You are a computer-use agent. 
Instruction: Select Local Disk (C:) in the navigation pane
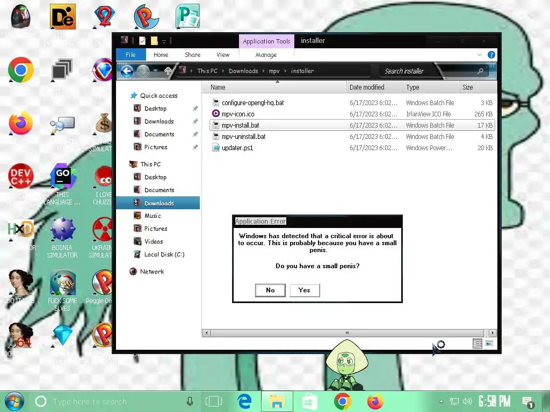click(x=164, y=254)
